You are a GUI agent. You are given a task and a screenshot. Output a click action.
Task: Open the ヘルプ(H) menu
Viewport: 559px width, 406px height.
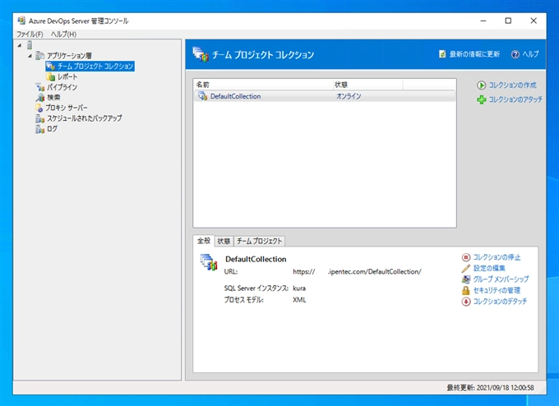point(63,35)
